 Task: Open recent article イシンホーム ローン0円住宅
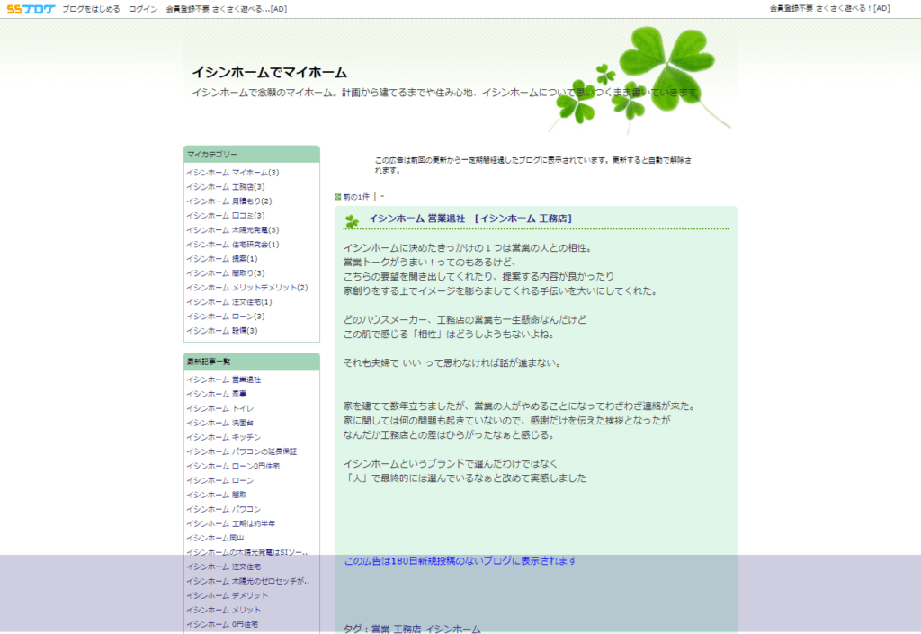pos(233,466)
